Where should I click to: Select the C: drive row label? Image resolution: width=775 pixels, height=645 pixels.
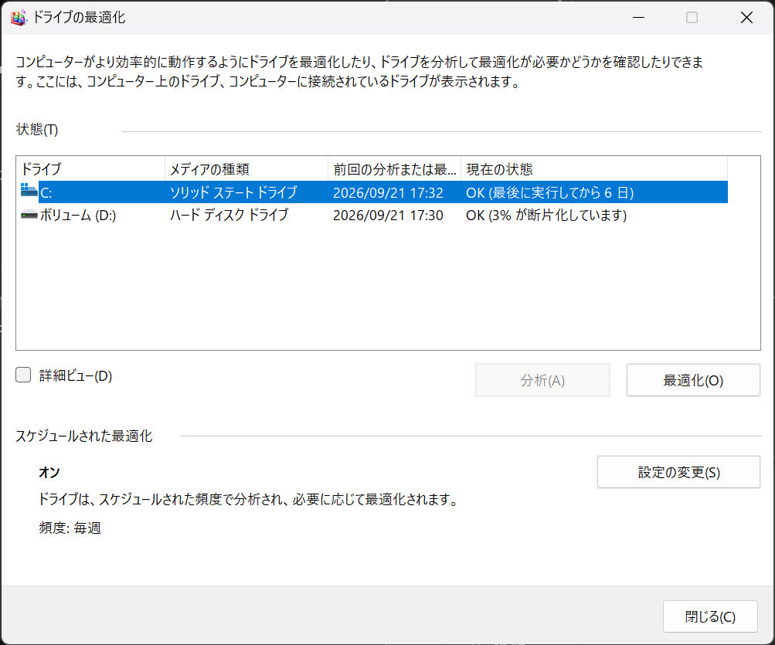click(46, 193)
